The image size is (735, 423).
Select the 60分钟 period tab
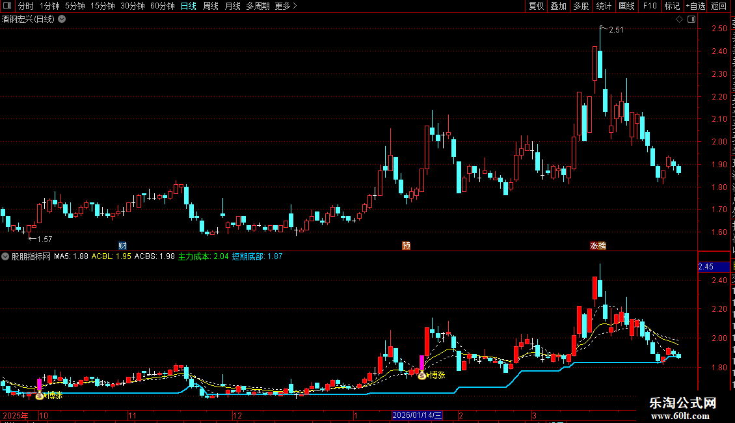(162, 6)
